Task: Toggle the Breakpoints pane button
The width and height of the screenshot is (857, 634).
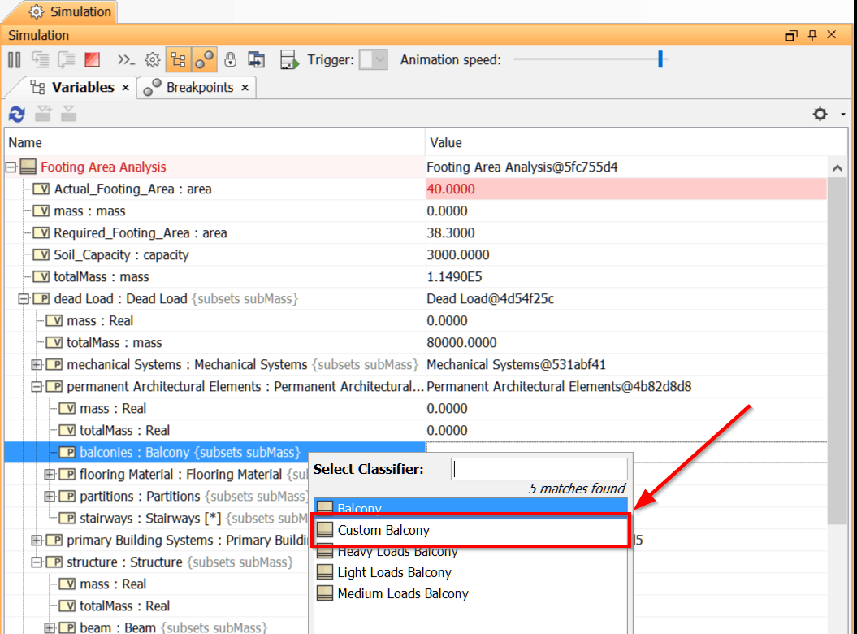Action: (205, 59)
